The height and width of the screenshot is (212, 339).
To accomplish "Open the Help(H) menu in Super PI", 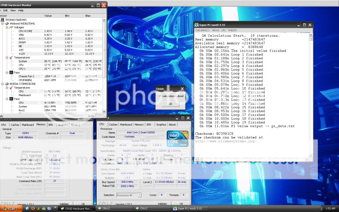I will coord(232,30).
